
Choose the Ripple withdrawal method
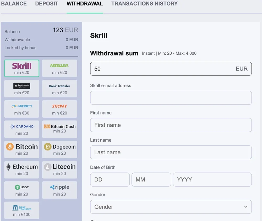click(x=59, y=190)
